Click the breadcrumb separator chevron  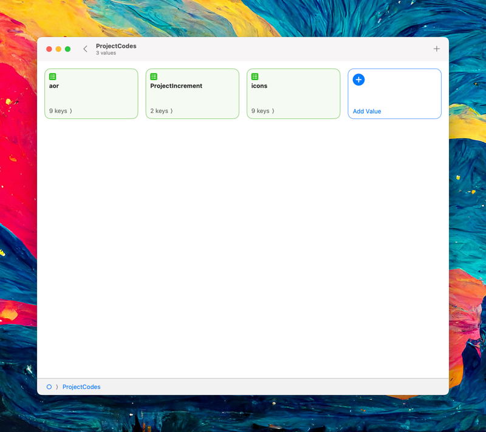point(57,387)
